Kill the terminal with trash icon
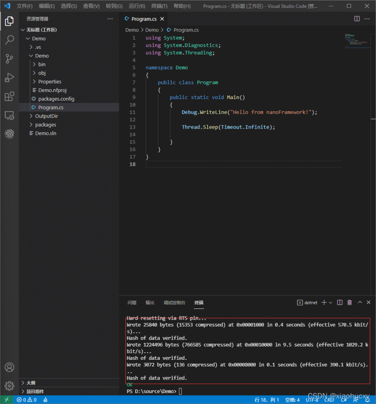Image resolution: width=376 pixels, height=404 pixels. [x=350, y=303]
